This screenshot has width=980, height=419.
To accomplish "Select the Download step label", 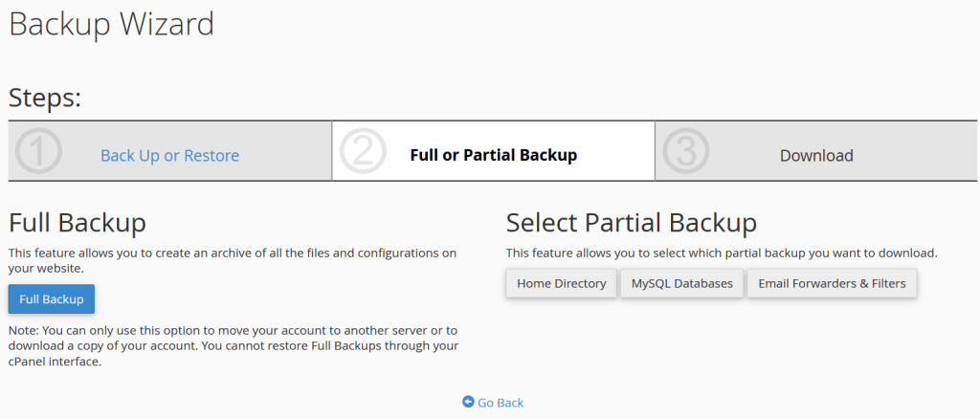I will (815, 155).
